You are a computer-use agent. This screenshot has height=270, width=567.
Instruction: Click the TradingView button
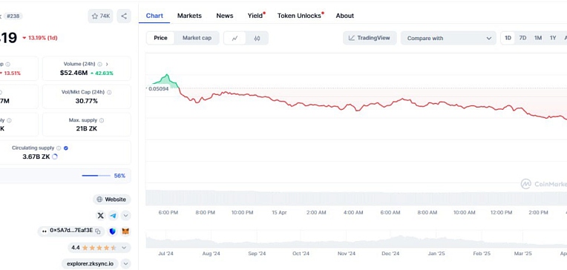pyautogui.click(x=370, y=38)
